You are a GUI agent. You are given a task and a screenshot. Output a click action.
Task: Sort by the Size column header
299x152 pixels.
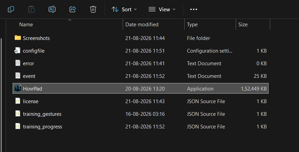point(243,25)
